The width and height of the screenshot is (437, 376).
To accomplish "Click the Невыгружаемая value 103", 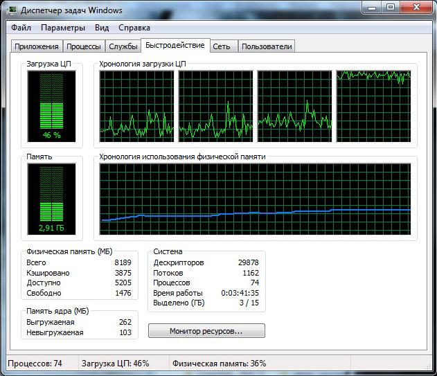I will [125, 332].
